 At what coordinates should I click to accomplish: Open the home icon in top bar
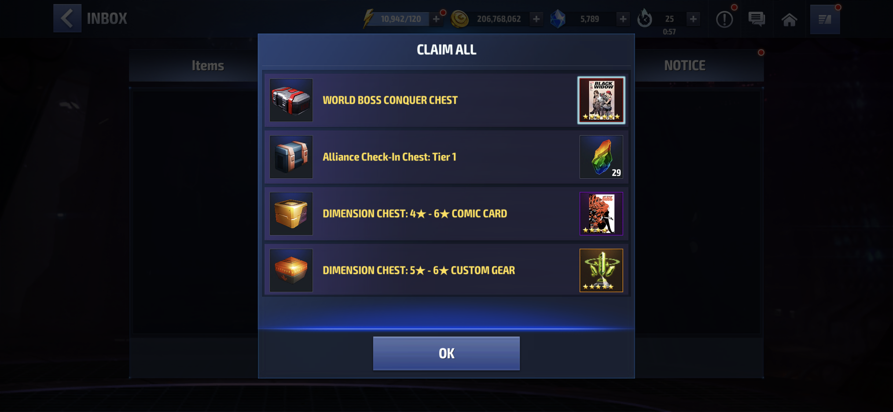point(789,19)
